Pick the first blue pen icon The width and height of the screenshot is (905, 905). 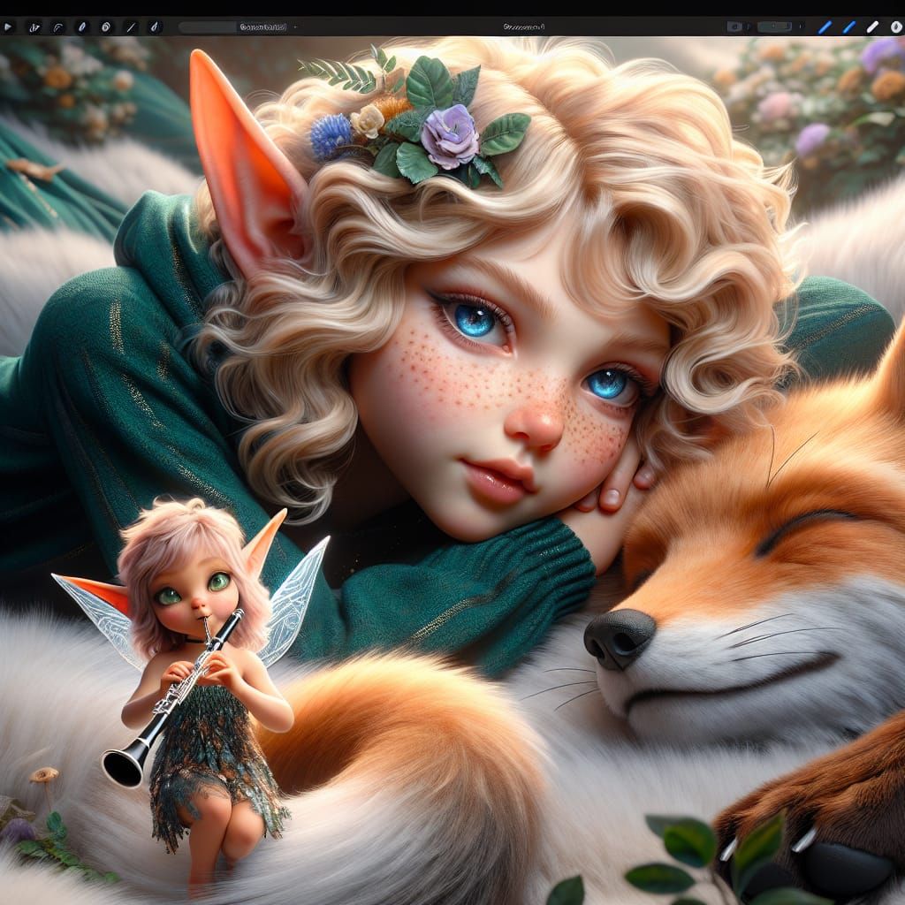(825, 27)
